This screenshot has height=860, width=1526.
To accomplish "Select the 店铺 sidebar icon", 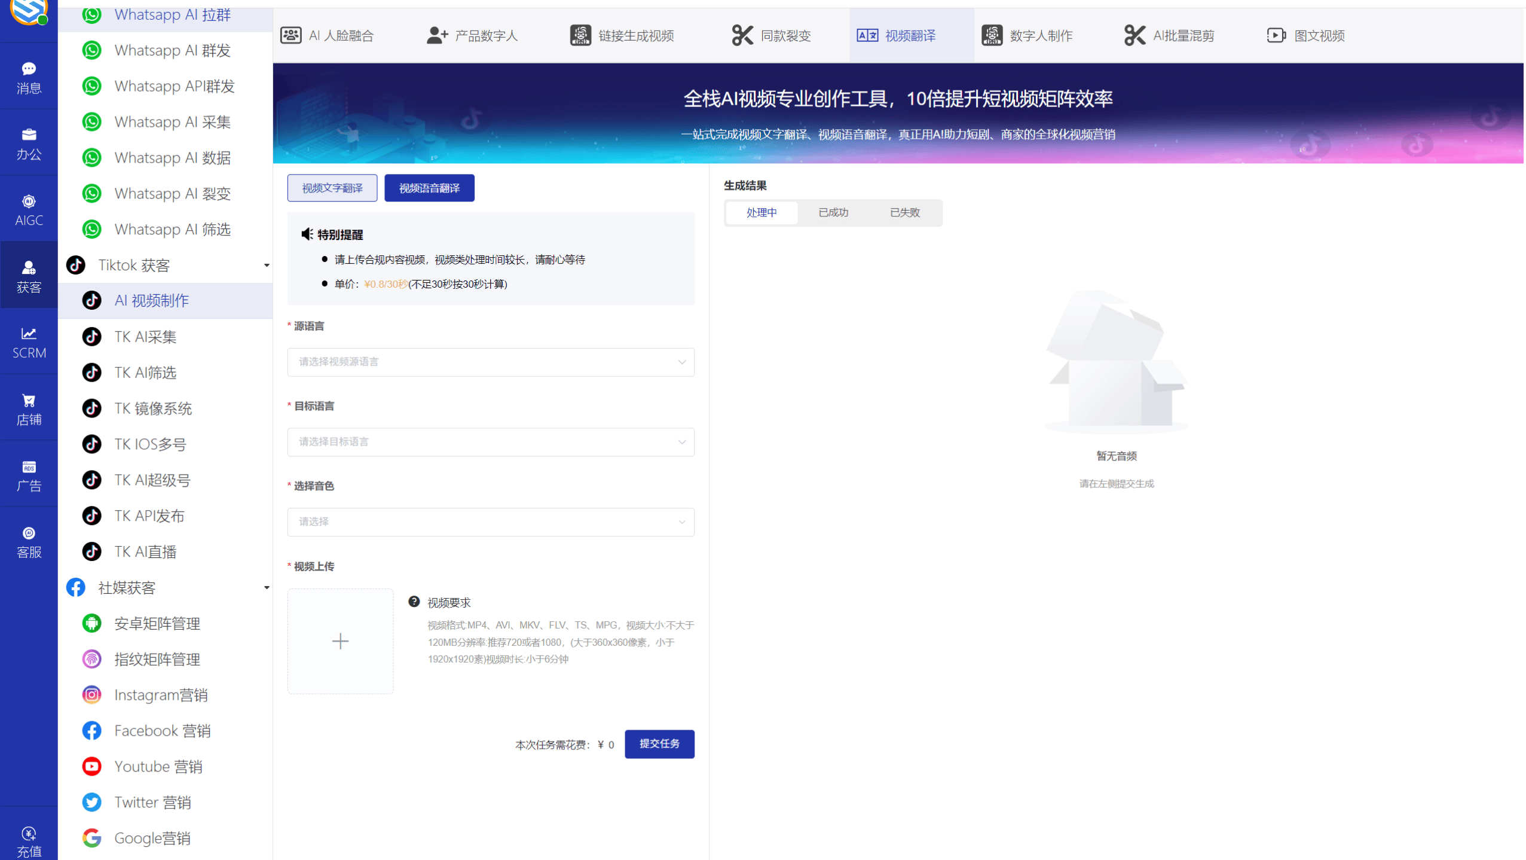I will (x=28, y=408).
